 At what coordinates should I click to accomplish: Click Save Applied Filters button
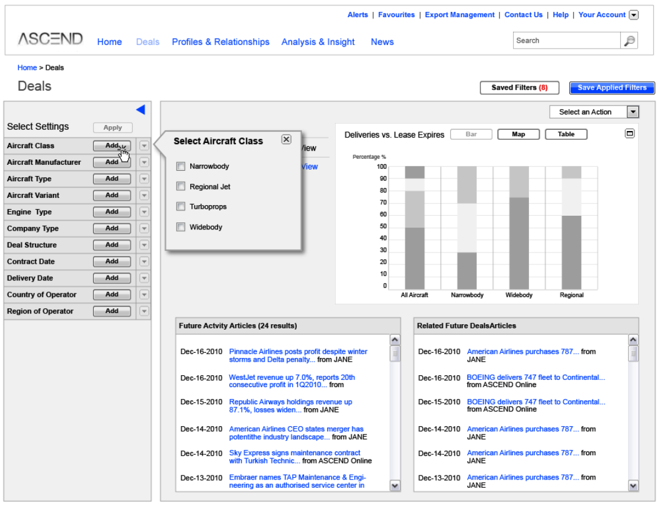tap(612, 88)
